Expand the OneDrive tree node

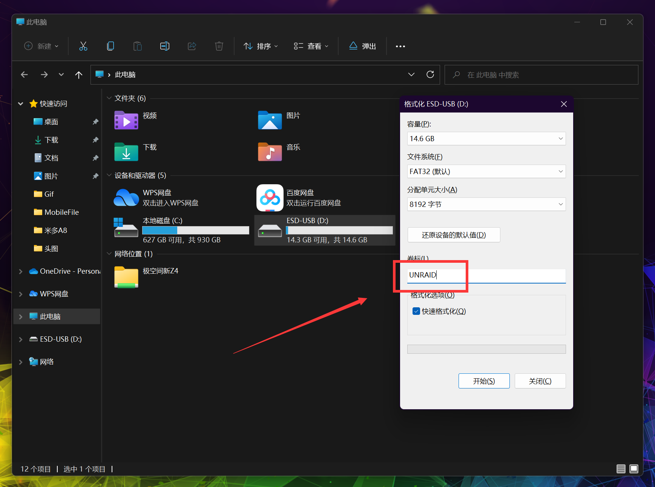click(x=21, y=271)
